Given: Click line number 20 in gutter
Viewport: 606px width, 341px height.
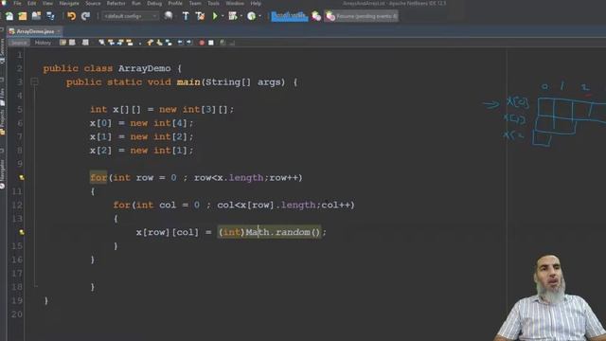Looking at the screenshot, I should (17, 314).
